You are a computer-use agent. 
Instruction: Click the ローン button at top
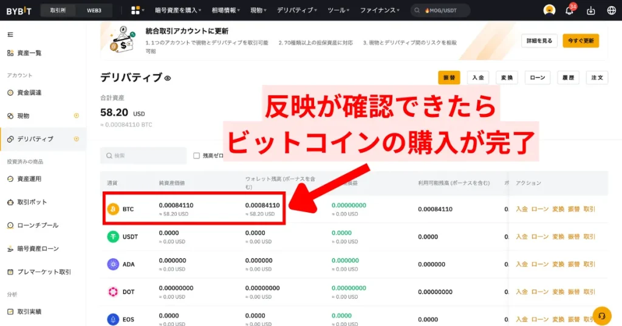point(538,78)
